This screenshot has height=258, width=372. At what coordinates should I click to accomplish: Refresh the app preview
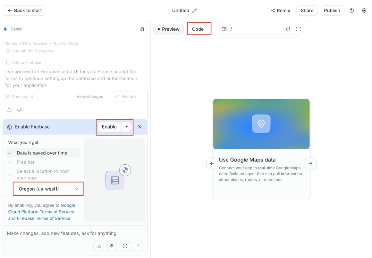click(x=288, y=29)
